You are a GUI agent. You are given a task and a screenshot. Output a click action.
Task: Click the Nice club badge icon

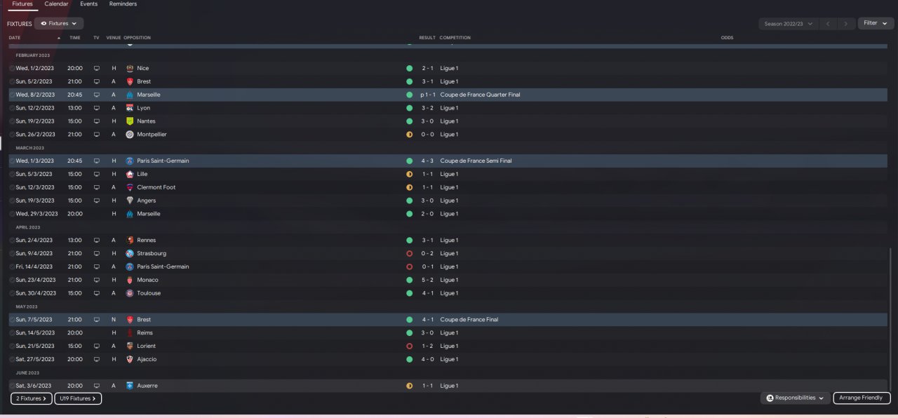pyautogui.click(x=130, y=68)
